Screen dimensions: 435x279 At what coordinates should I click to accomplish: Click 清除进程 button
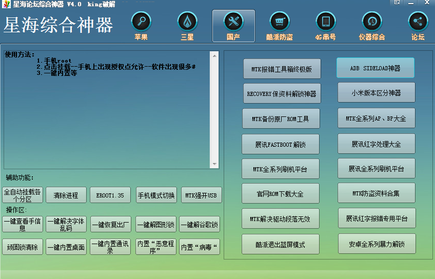point(66,195)
